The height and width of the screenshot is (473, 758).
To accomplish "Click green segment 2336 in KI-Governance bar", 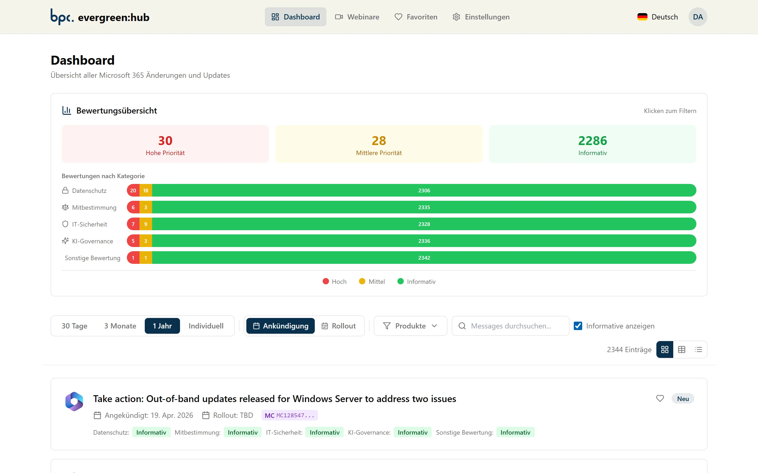I will pyautogui.click(x=424, y=241).
